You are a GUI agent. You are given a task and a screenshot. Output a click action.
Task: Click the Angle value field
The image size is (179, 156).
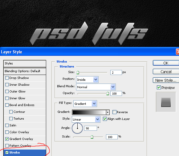[91, 128]
